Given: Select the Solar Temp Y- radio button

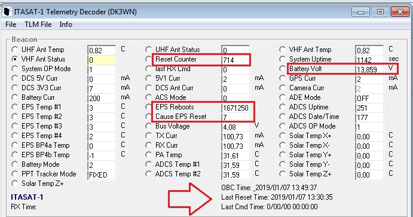Looking at the screenshot, I should point(282,164).
